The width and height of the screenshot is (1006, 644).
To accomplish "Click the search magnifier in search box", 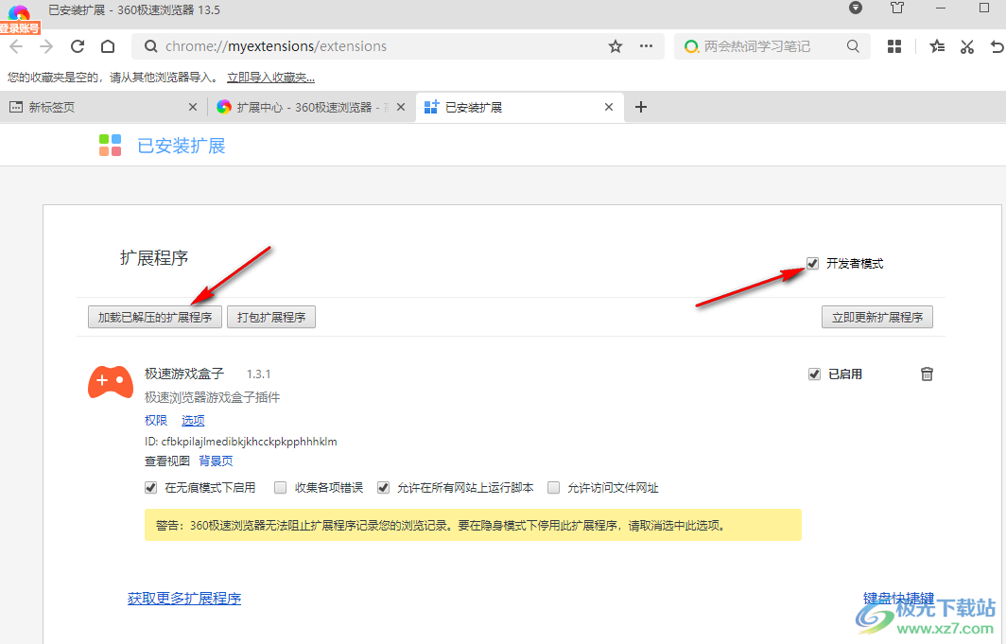I will coord(853,46).
